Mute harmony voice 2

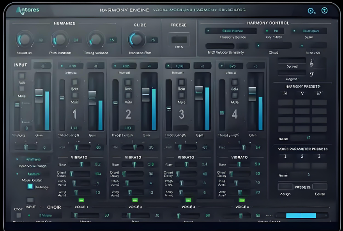[128, 95]
